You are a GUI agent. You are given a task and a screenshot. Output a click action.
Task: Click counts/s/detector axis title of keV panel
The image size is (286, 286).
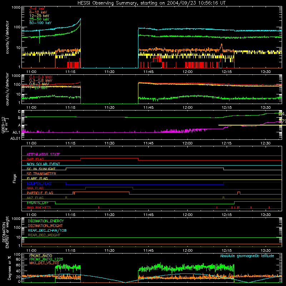point(7,37)
